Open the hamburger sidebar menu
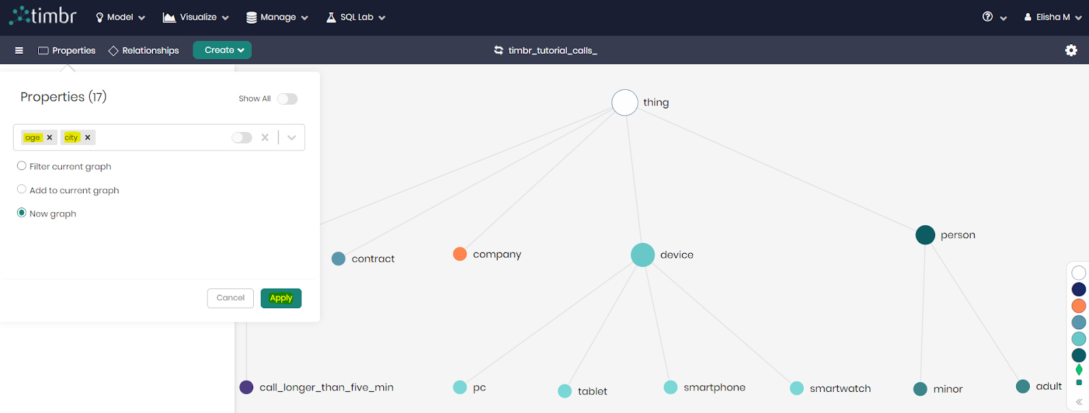 tap(19, 50)
